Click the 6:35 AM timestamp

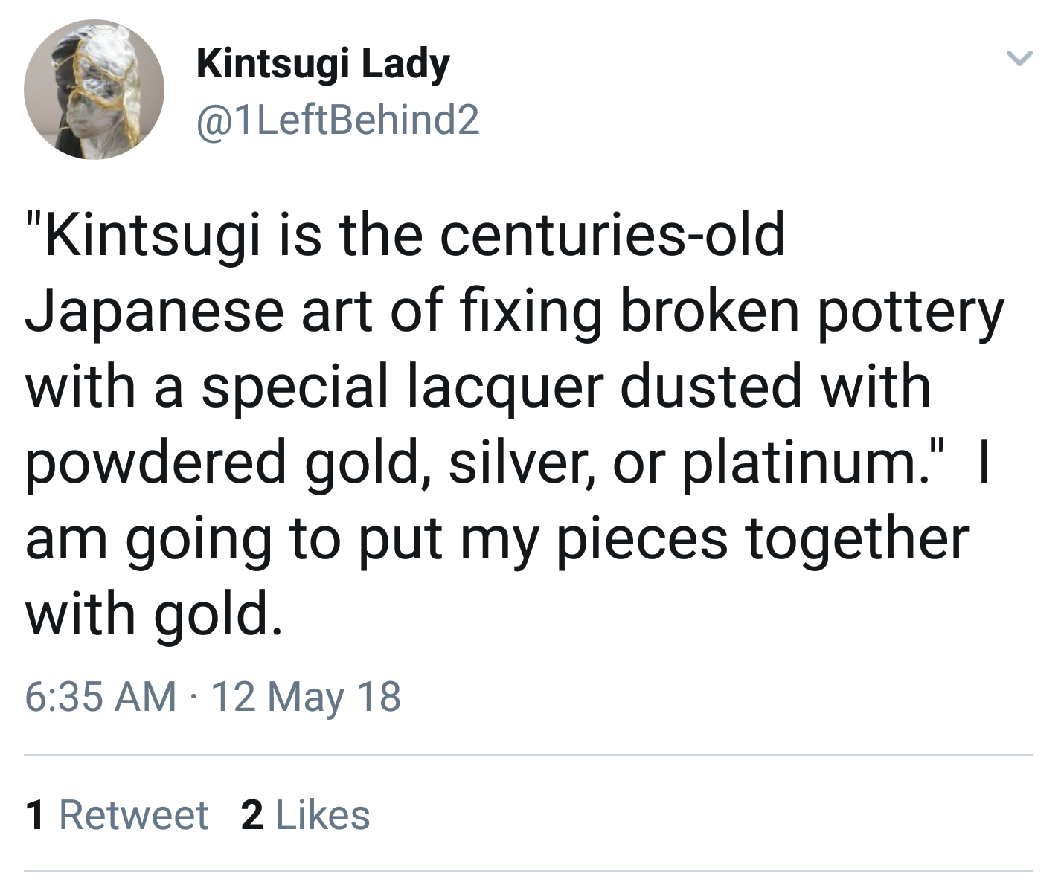point(100,697)
